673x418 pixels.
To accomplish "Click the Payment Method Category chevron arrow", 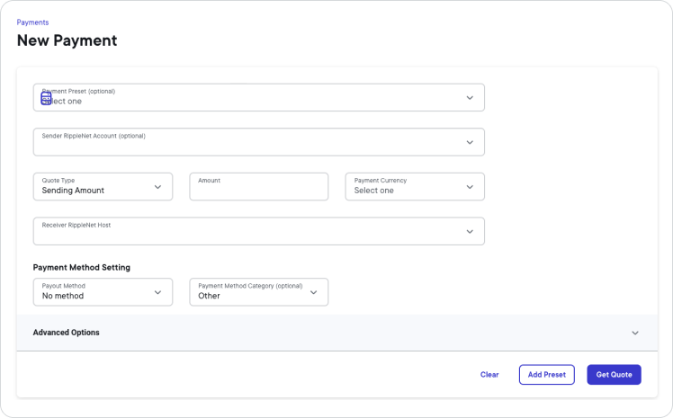I will tap(313, 292).
